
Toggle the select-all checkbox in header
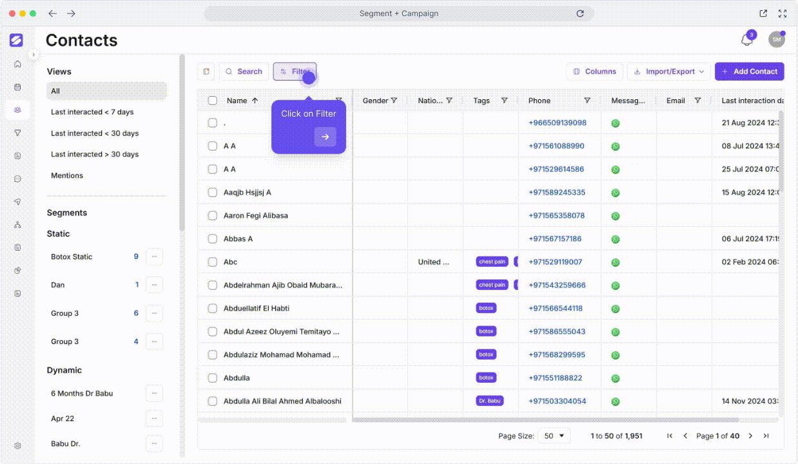212,101
